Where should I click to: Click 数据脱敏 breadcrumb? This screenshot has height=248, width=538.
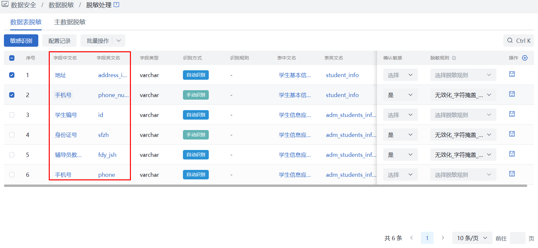pyautogui.click(x=61, y=5)
